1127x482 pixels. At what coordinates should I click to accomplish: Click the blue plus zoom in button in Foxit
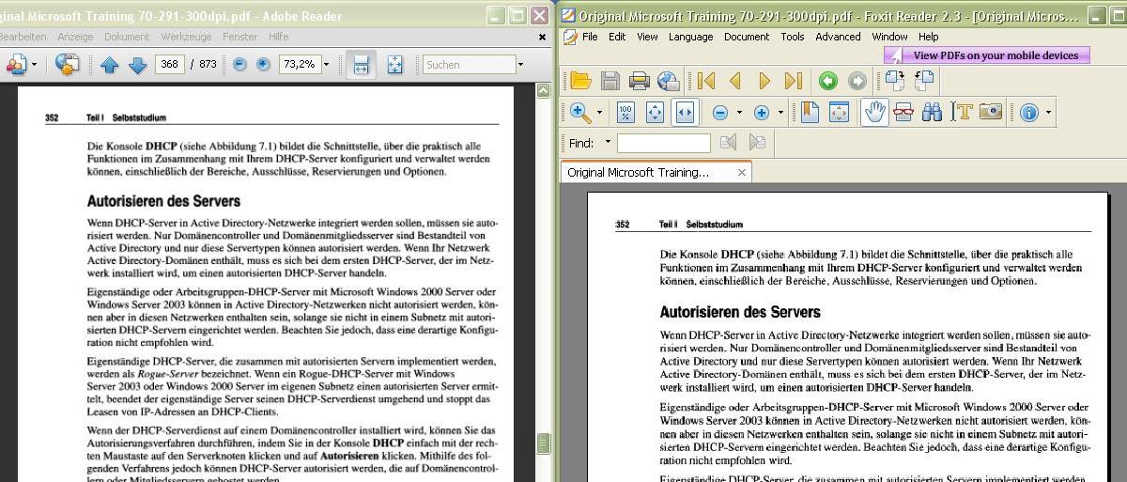point(762,113)
